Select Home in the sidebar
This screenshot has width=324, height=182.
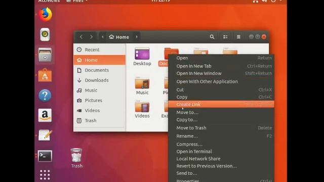pyautogui.click(x=100, y=60)
